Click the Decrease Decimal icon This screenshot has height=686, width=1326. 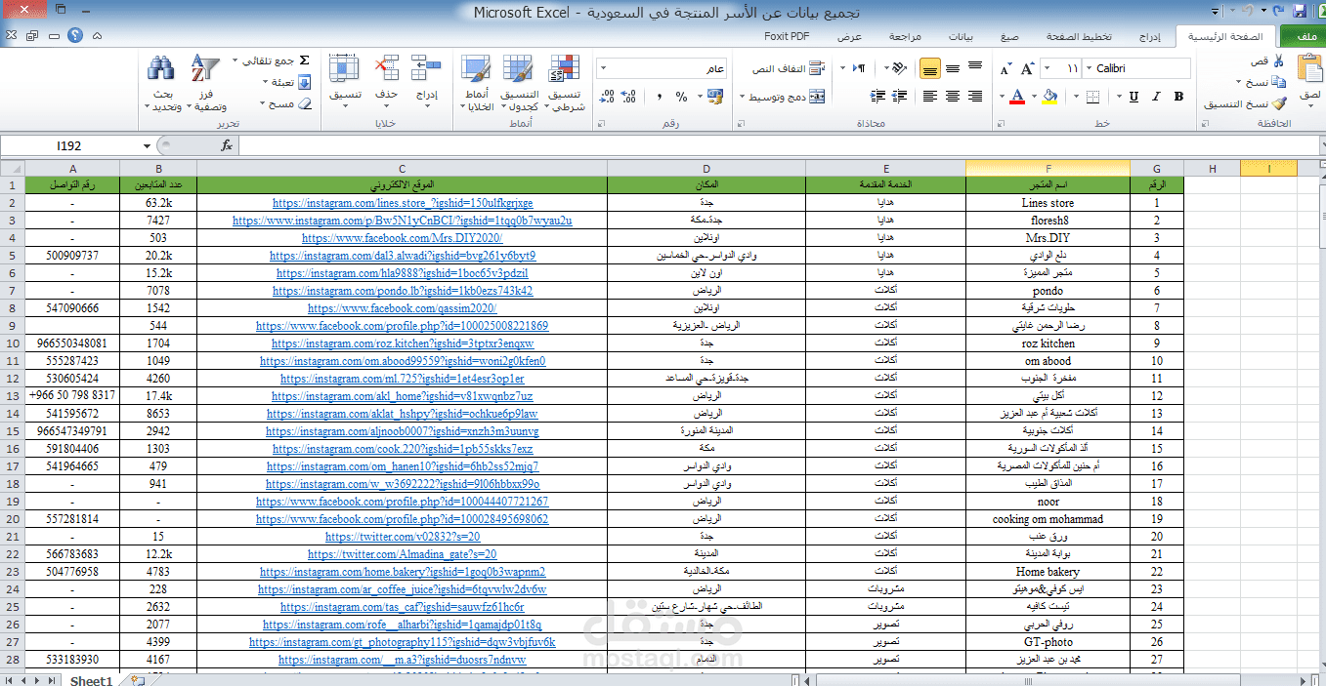[607, 97]
